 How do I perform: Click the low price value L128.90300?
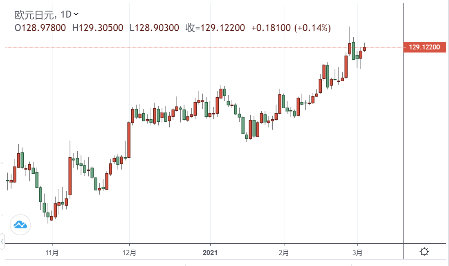154,28
